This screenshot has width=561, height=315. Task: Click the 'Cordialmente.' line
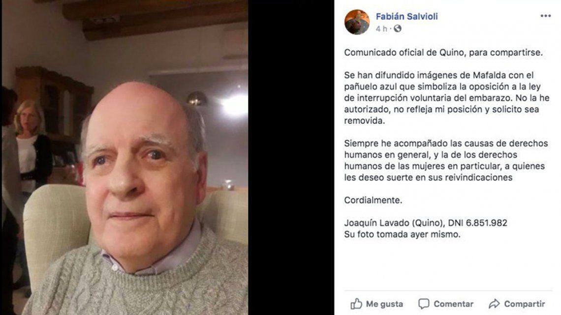point(373,200)
